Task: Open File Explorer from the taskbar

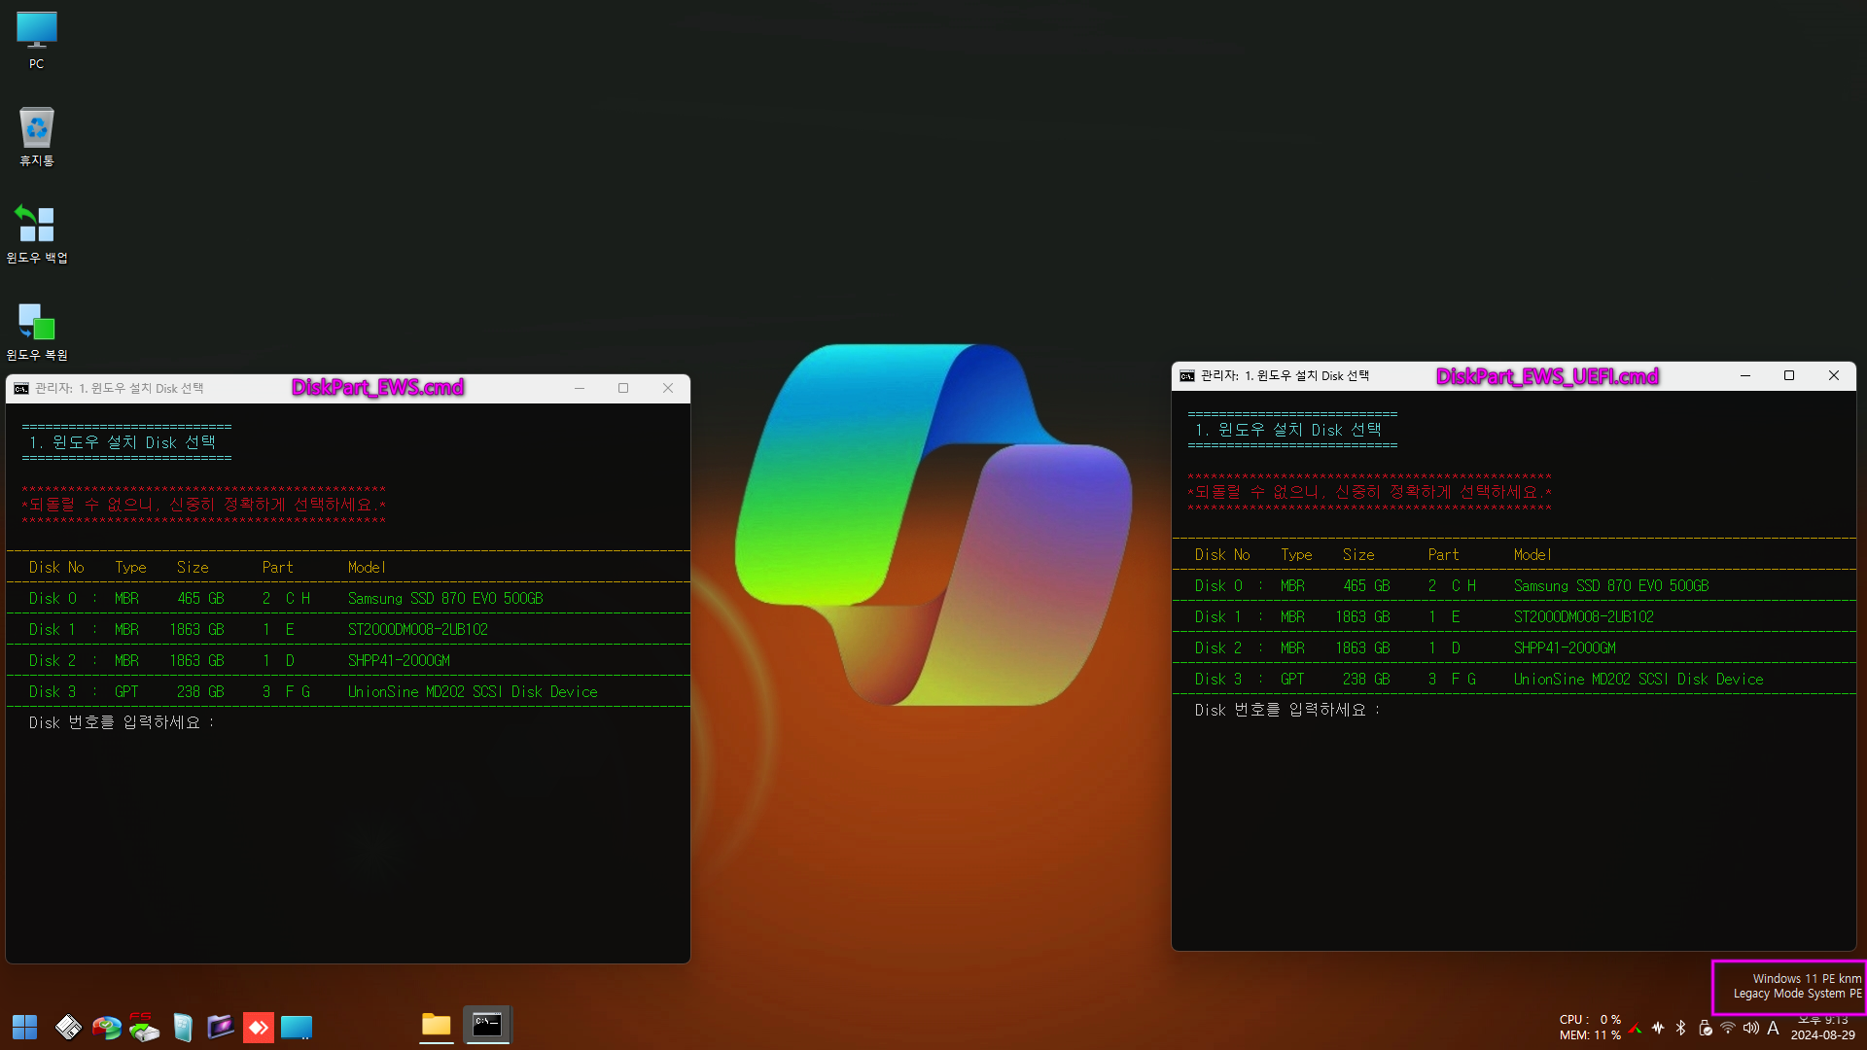Action: pos(437,1025)
